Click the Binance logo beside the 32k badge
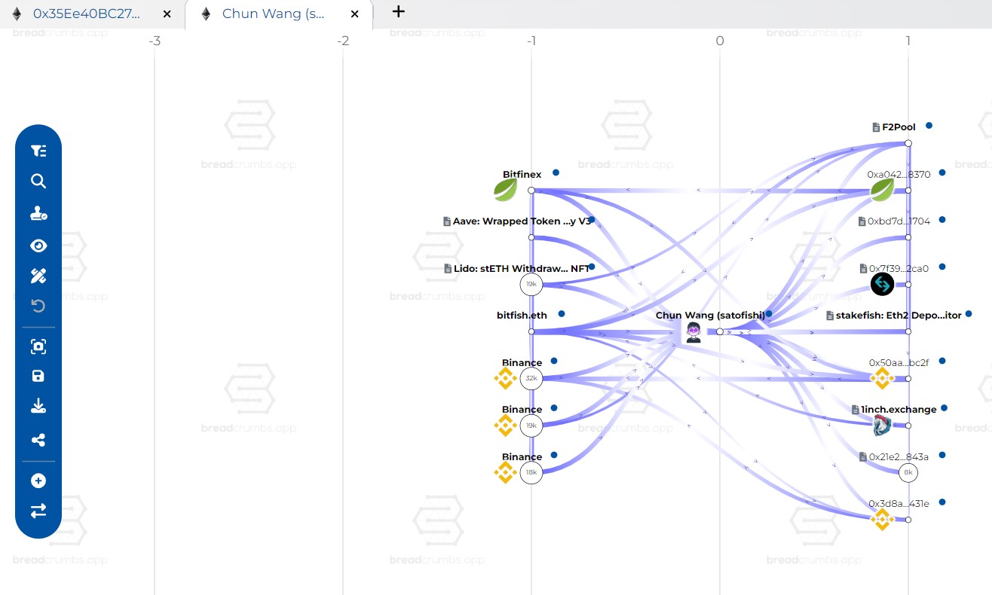 (505, 378)
